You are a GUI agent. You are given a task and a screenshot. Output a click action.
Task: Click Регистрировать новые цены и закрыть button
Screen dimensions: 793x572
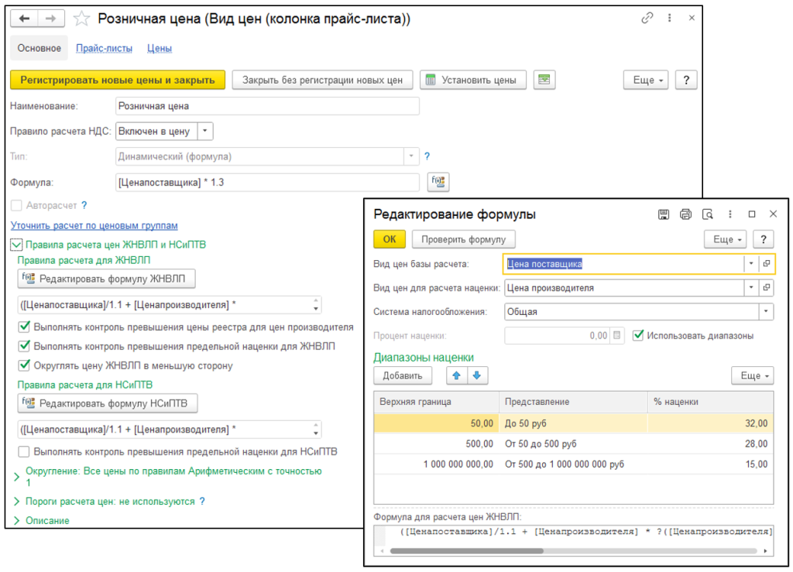tap(118, 80)
